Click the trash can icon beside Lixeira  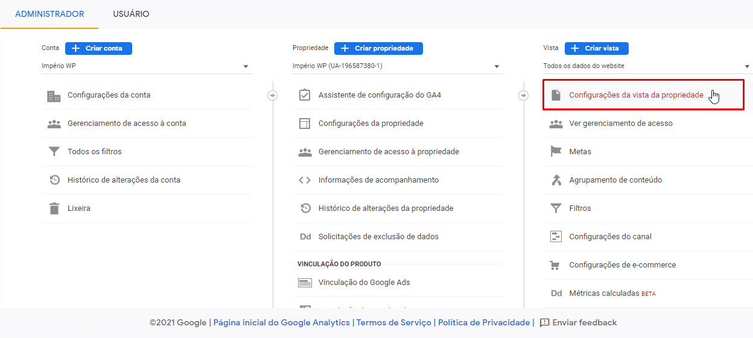pyautogui.click(x=54, y=208)
